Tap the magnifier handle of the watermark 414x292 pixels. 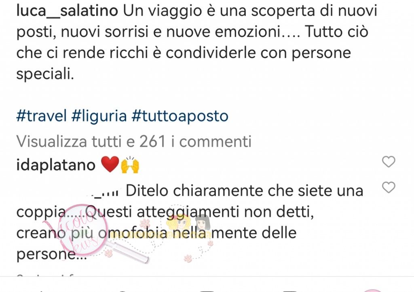(x=128, y=252)
